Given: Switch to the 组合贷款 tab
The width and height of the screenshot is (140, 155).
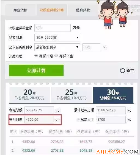Looking at the screenshot, I should click(x=83, y=10).
